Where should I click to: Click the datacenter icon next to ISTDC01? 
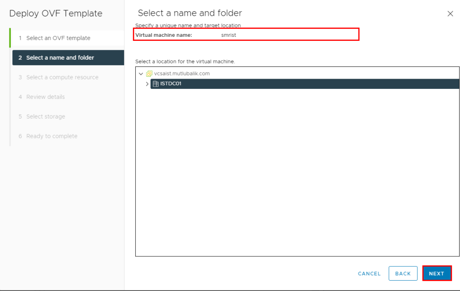156,84
